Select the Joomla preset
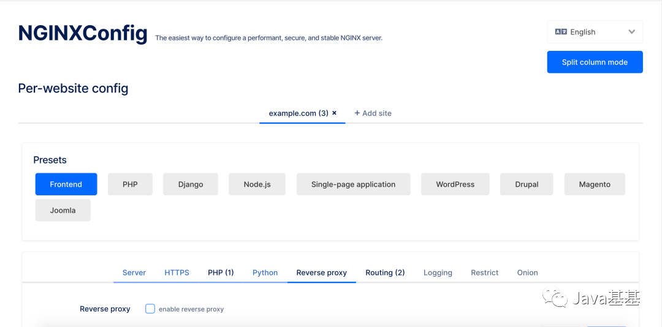Viewport: 662px width, 327px height. coord(63,210)
